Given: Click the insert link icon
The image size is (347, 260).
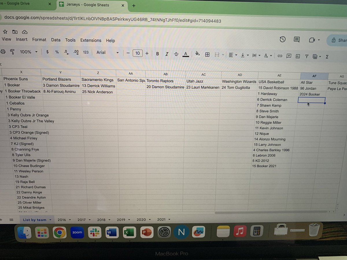Looking at the screenshot, I should 280,56.
